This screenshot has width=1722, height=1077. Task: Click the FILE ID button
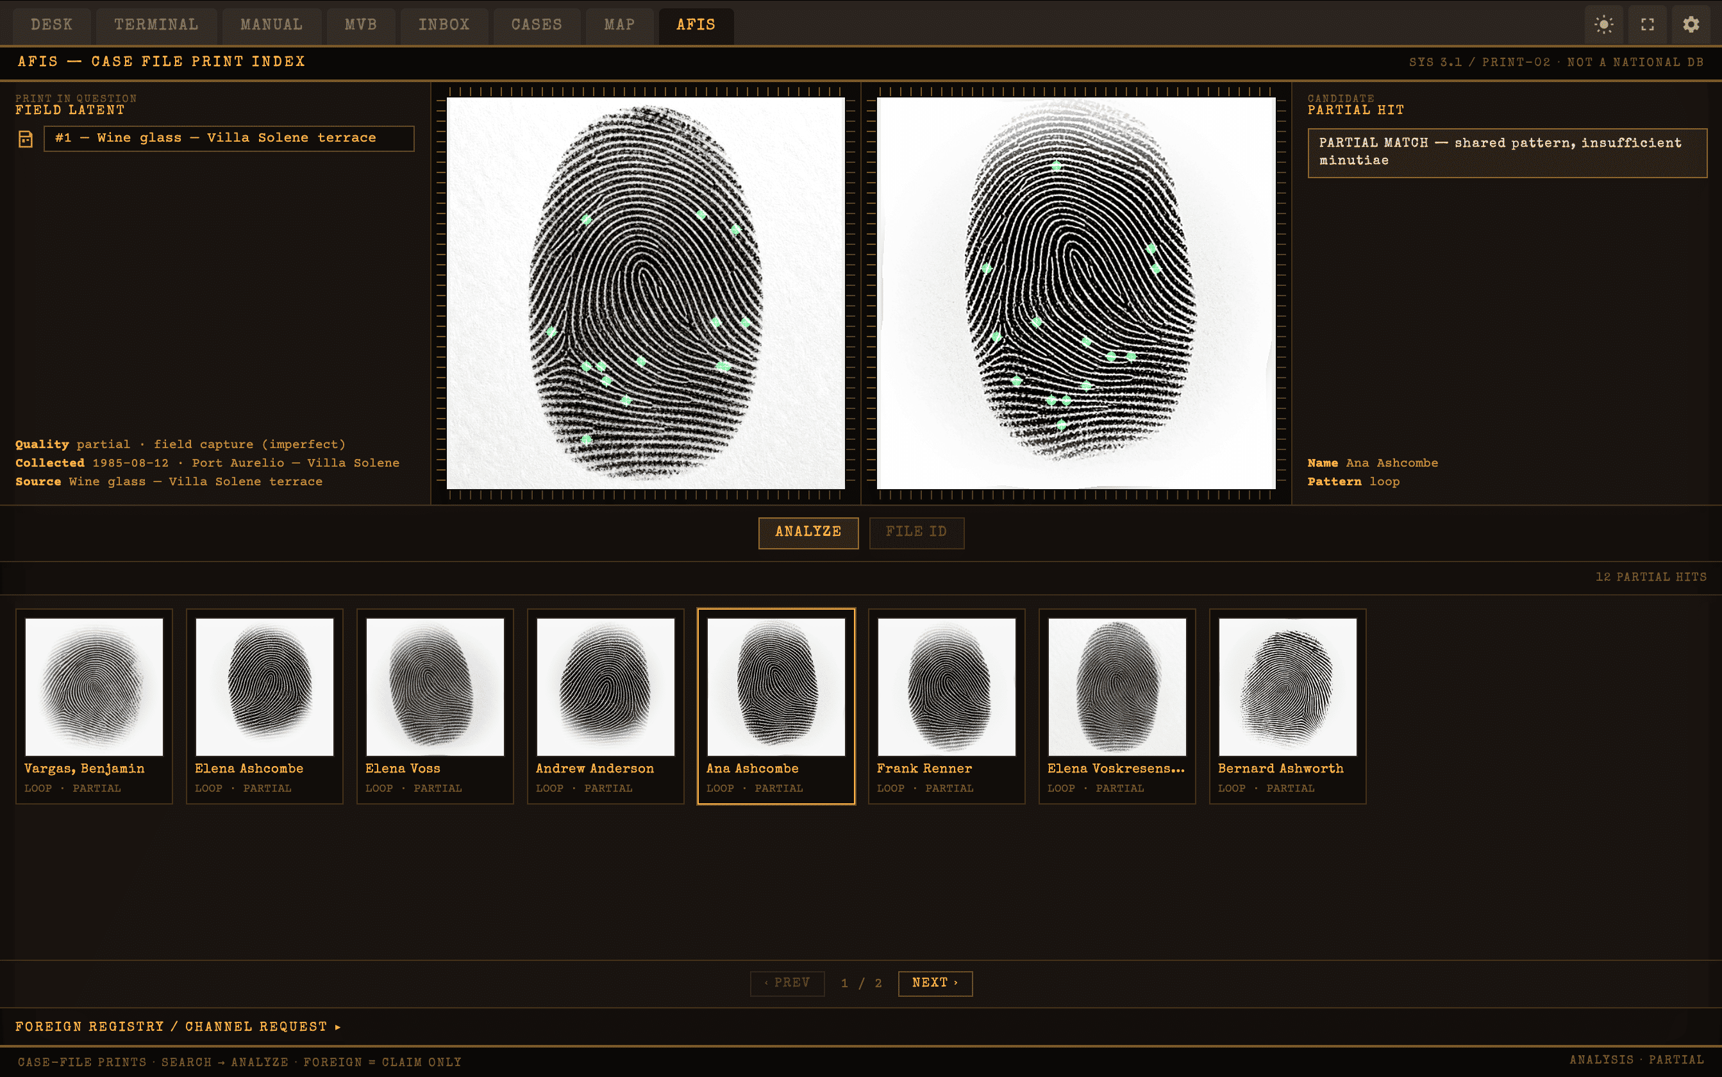click(917, 533)
